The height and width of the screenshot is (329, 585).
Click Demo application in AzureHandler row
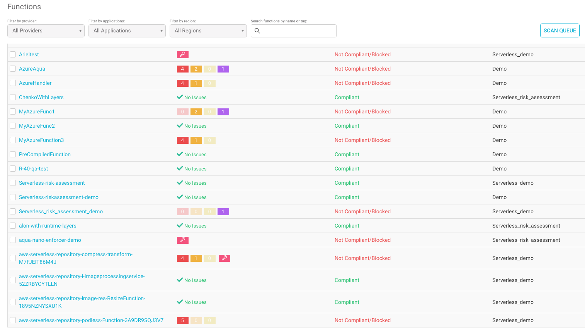[499, 83]
